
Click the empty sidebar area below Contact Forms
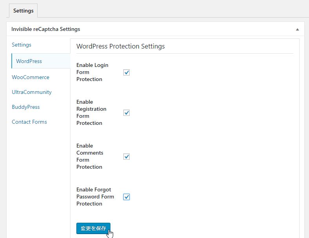point(39,177)
